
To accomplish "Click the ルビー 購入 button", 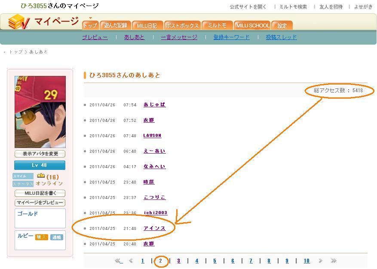I will (42, 237).
